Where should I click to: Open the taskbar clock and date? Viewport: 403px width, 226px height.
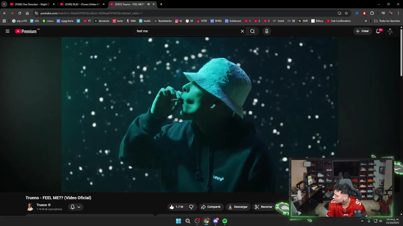[x=392, y=221]
